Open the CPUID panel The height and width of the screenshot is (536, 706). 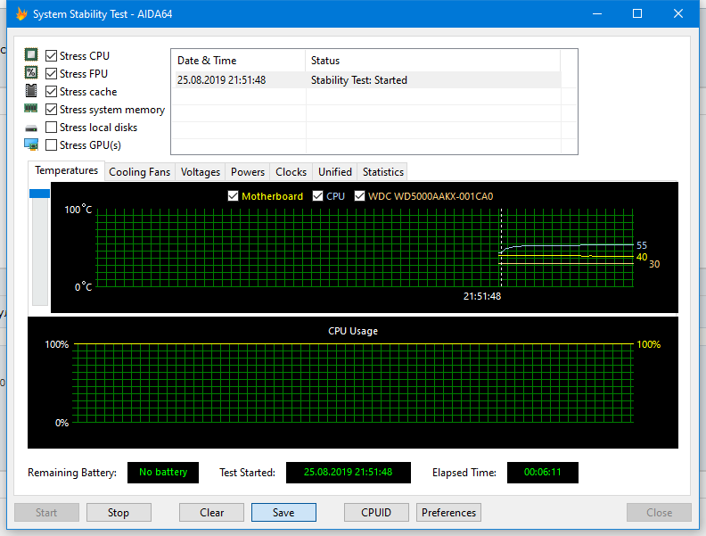coord(376,513)
